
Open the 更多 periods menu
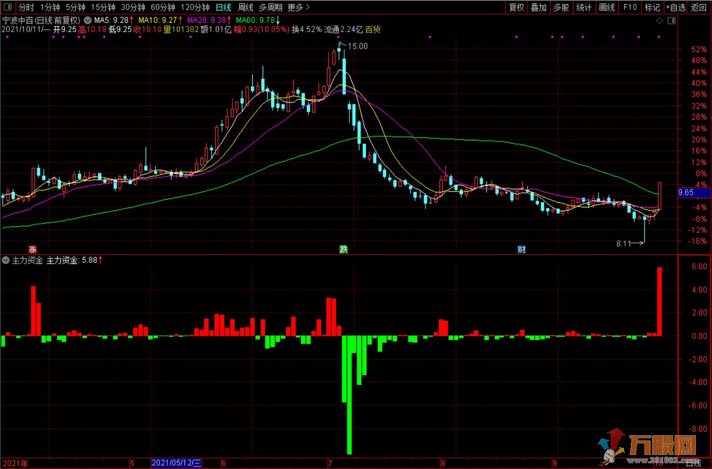pyautogui.click(x=298, y=7)
